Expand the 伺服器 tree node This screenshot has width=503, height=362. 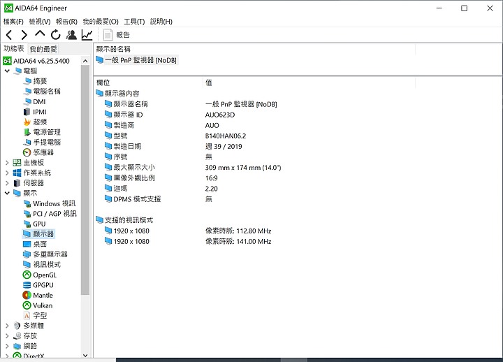tap(7, 183)
